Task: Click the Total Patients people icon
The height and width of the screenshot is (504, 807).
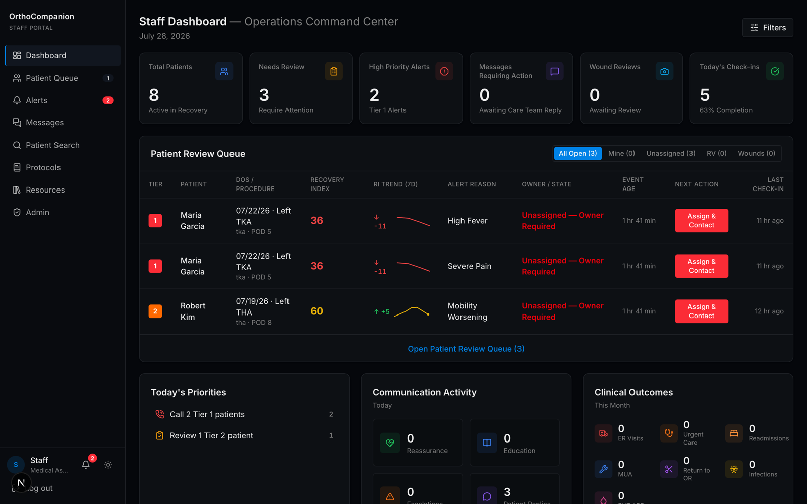Action: tap(224, 72)
